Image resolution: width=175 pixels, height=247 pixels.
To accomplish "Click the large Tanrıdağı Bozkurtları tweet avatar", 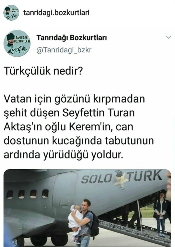I will [x=17, y=43].
